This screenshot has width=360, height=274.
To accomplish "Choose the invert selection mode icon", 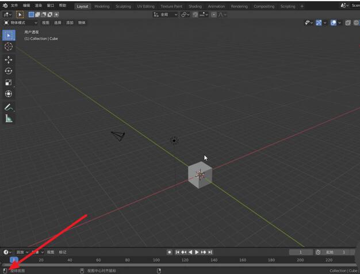I will point(50,15).
